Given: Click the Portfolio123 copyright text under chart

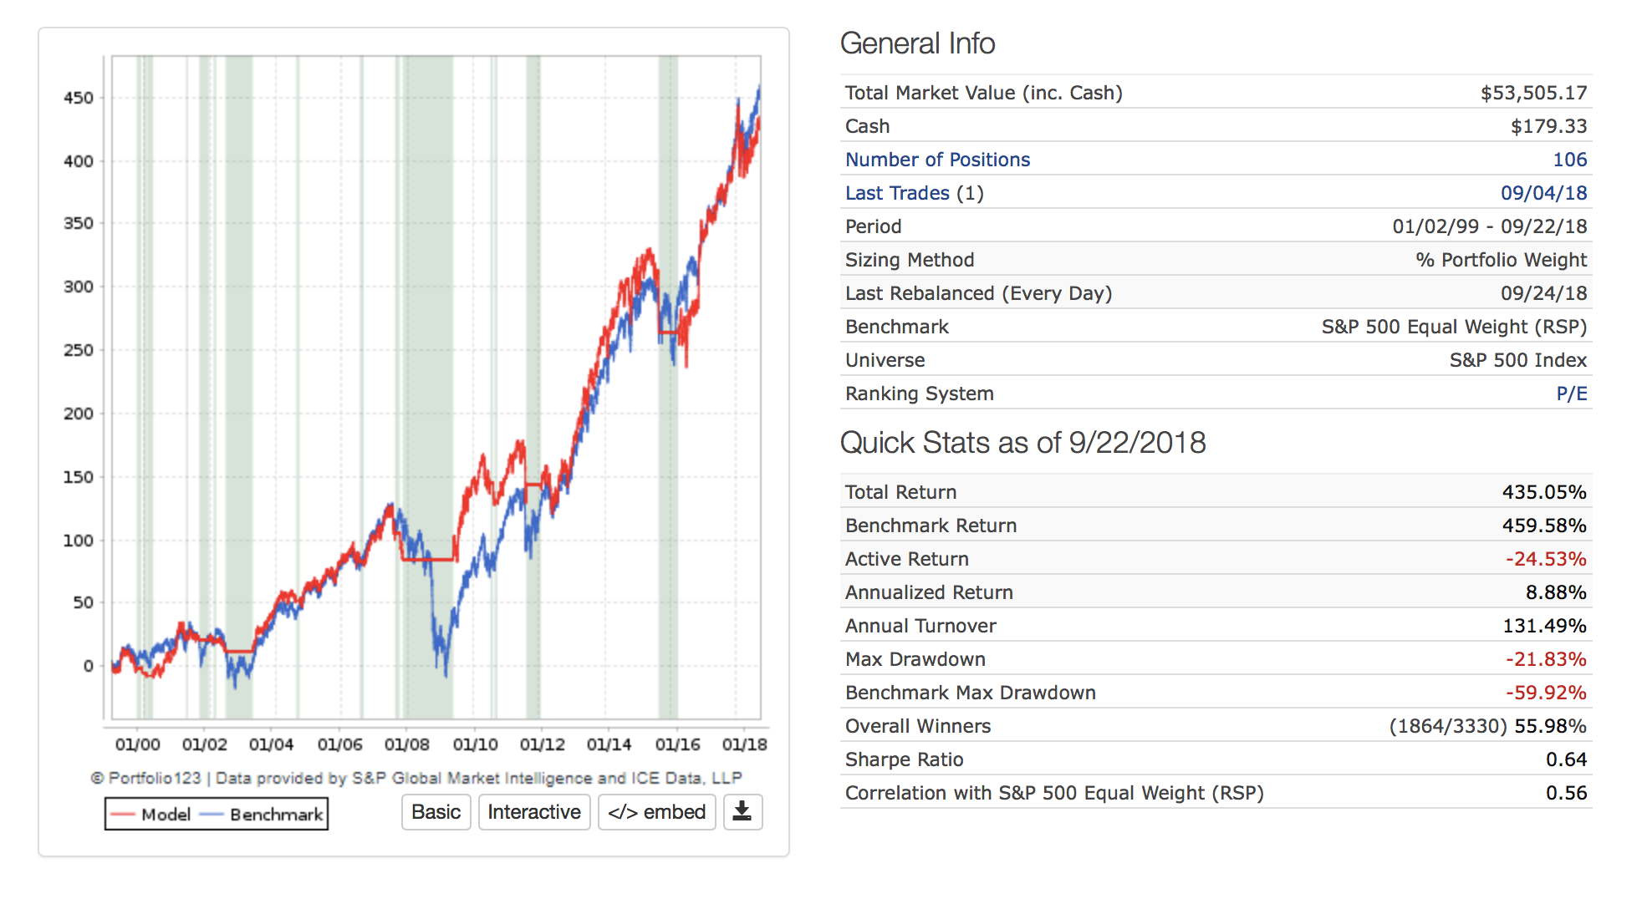Looking at the screenshot, I should click(416, 778).
